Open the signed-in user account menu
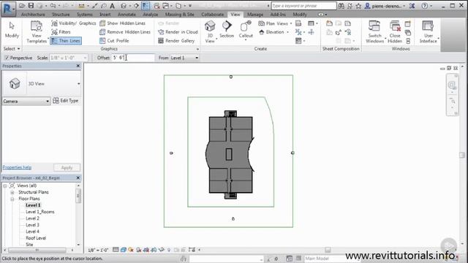 click(385, 6)
